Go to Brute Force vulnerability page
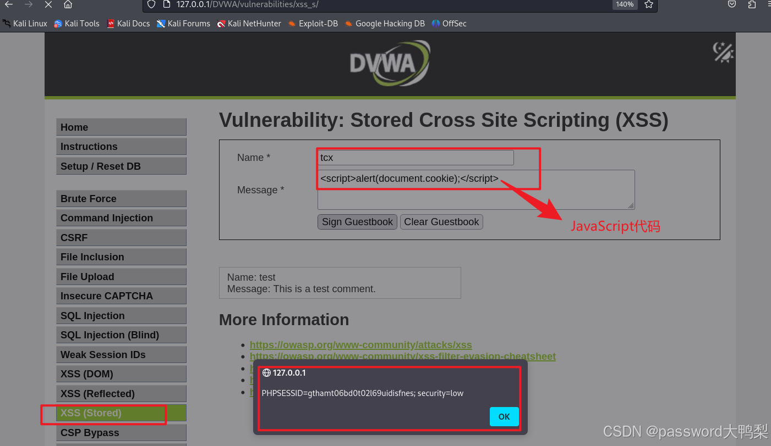Image resolution: width=771 pixels, height=446 pixels. coord(121,198)
